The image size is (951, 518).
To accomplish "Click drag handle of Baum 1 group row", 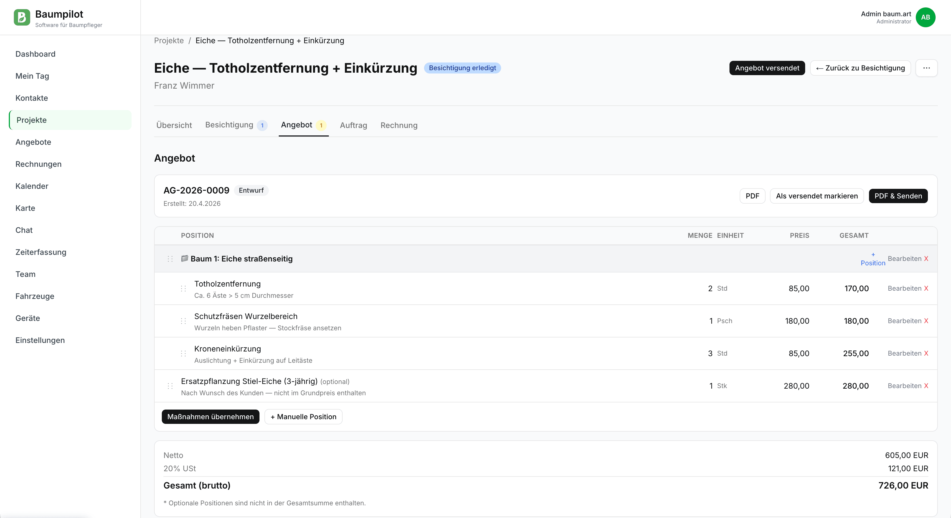I will click(x=170, y=259).
